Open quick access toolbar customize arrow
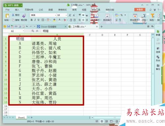This screenshot has width=165, height=126. tap(35, 26)
